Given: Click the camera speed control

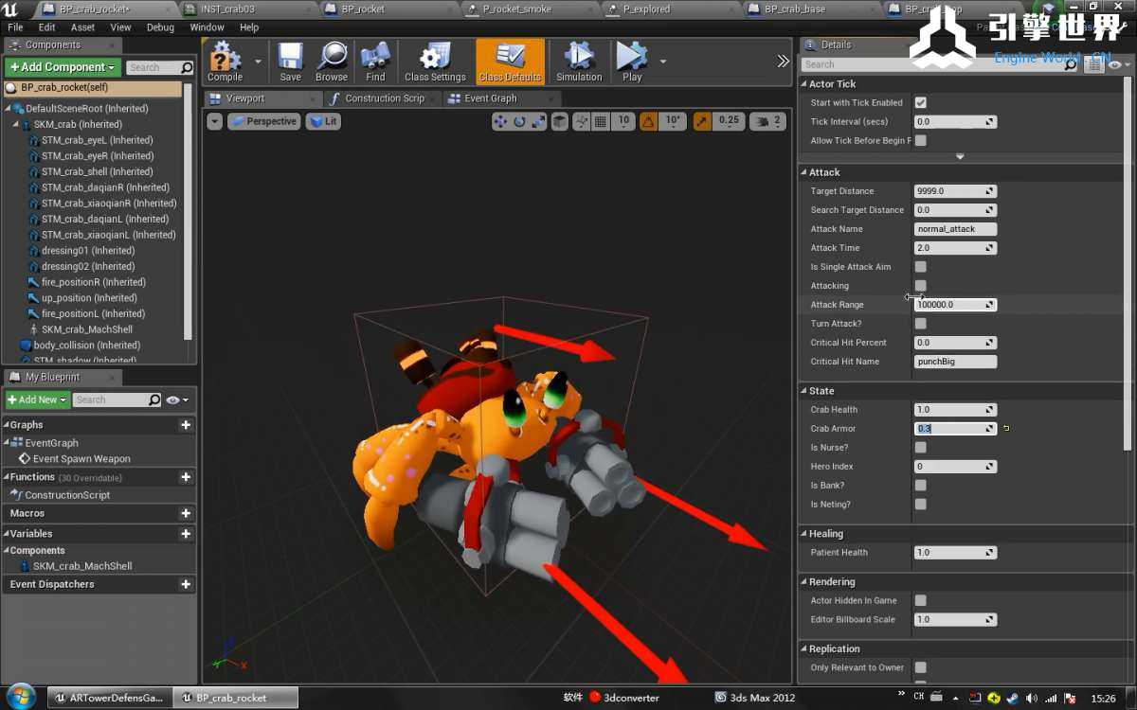Looking at the screenshot, I should pyautogui.click(x=767, y=121).
